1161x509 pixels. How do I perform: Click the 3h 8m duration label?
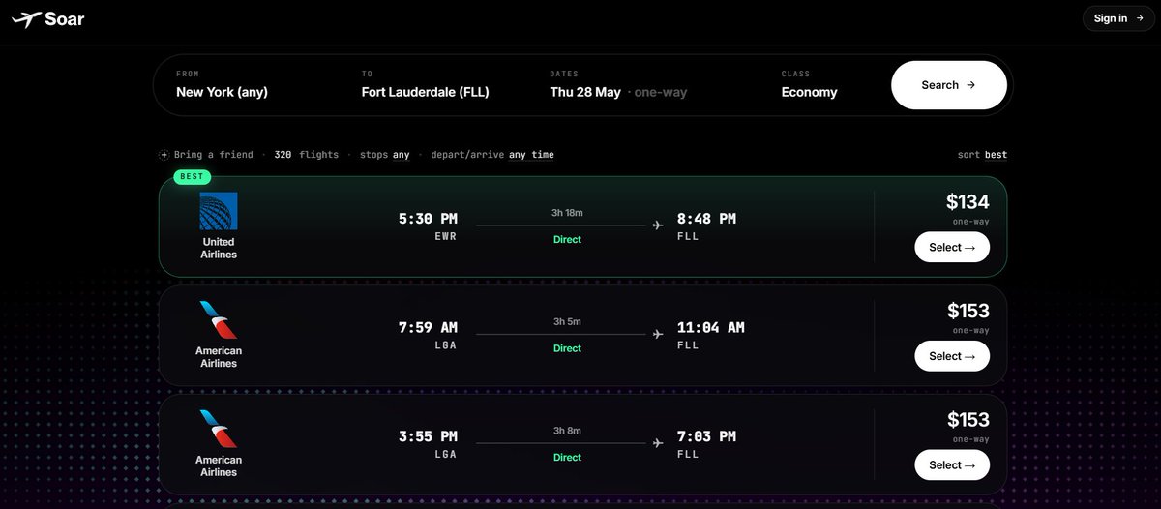pos(567,430)
